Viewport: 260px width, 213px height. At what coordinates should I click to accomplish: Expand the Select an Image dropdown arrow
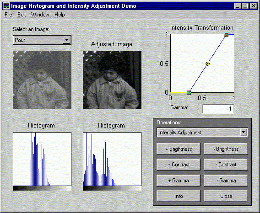(x=67, y=40)
